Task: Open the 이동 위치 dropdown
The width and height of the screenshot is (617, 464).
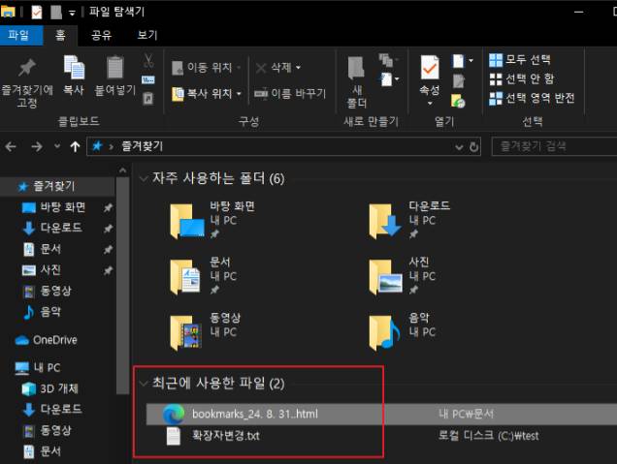Action: click(207, 68)
